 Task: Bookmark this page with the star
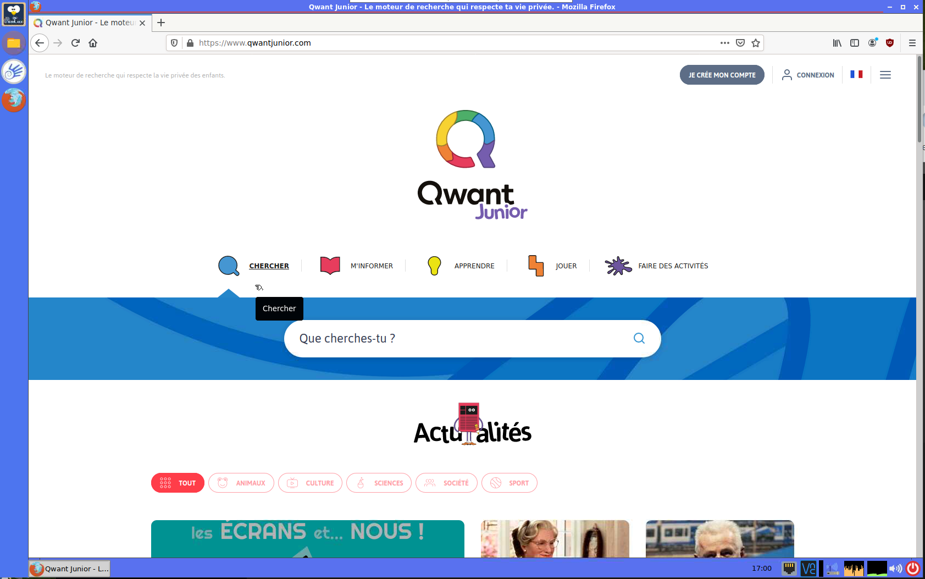pos(756,43)
